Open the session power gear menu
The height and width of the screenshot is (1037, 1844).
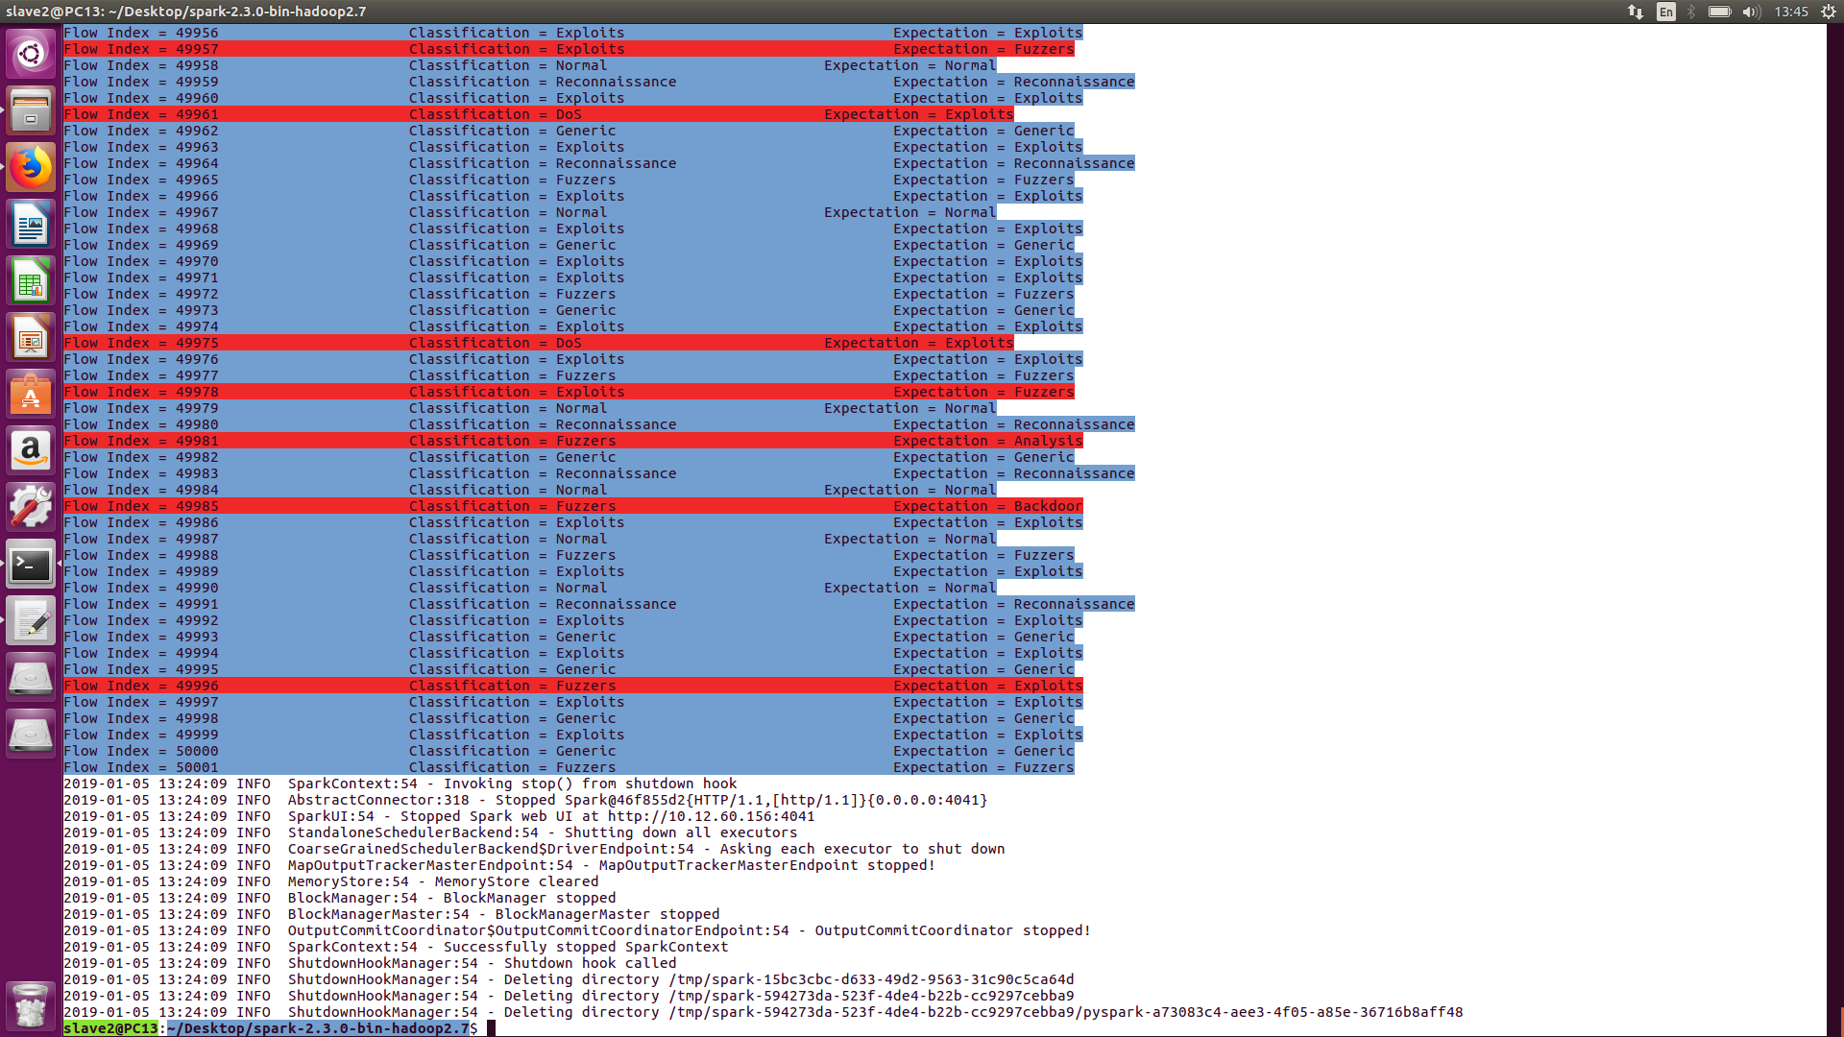coord(1829,12)
